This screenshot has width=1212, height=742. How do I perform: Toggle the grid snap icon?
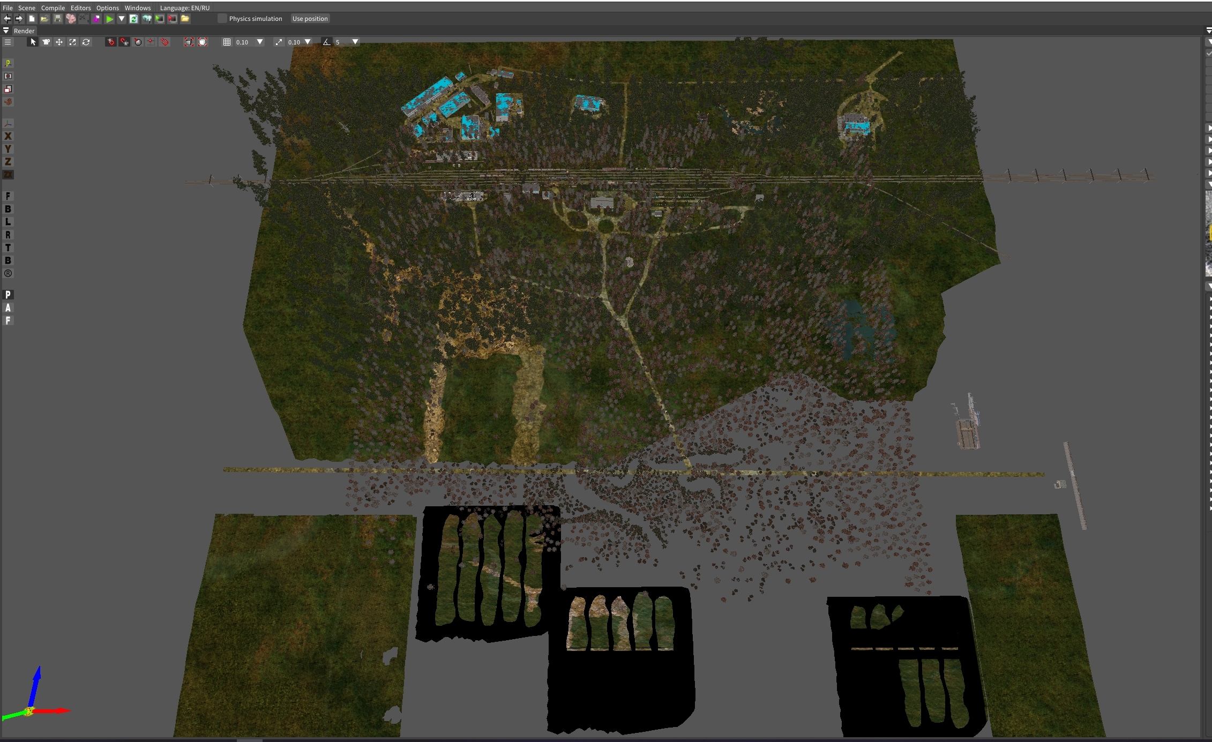[227, 42]
